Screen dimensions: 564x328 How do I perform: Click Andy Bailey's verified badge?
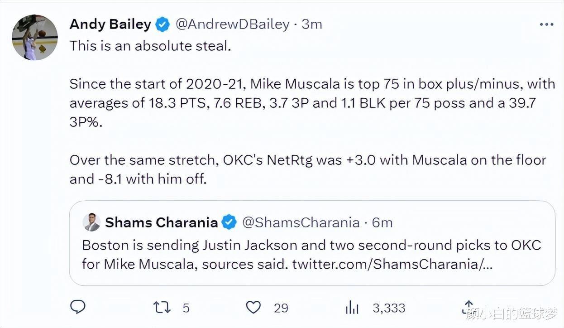[163, 24]
